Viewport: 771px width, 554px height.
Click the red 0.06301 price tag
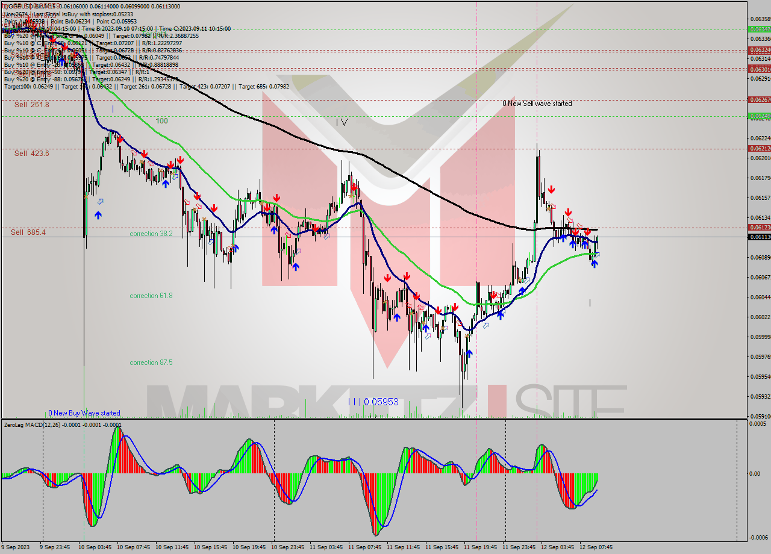tap(759, 69)
